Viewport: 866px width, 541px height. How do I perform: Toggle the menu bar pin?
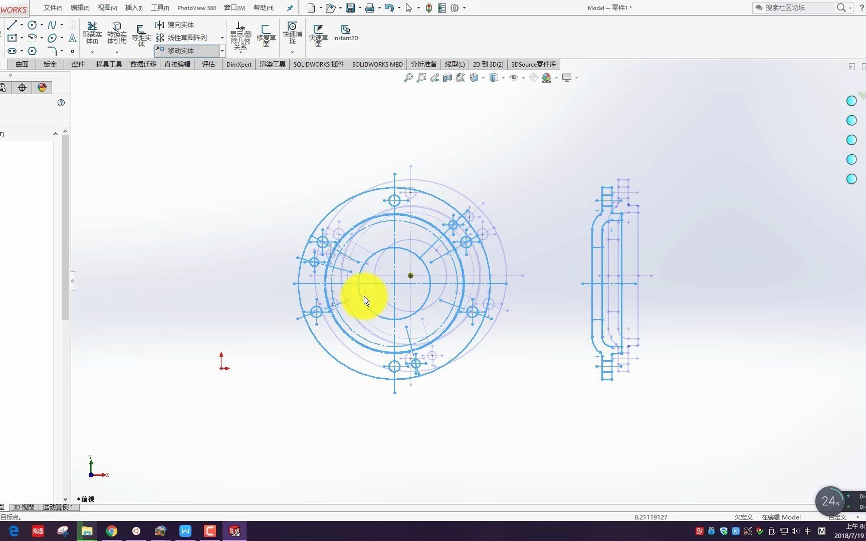(x=290, y=8)
